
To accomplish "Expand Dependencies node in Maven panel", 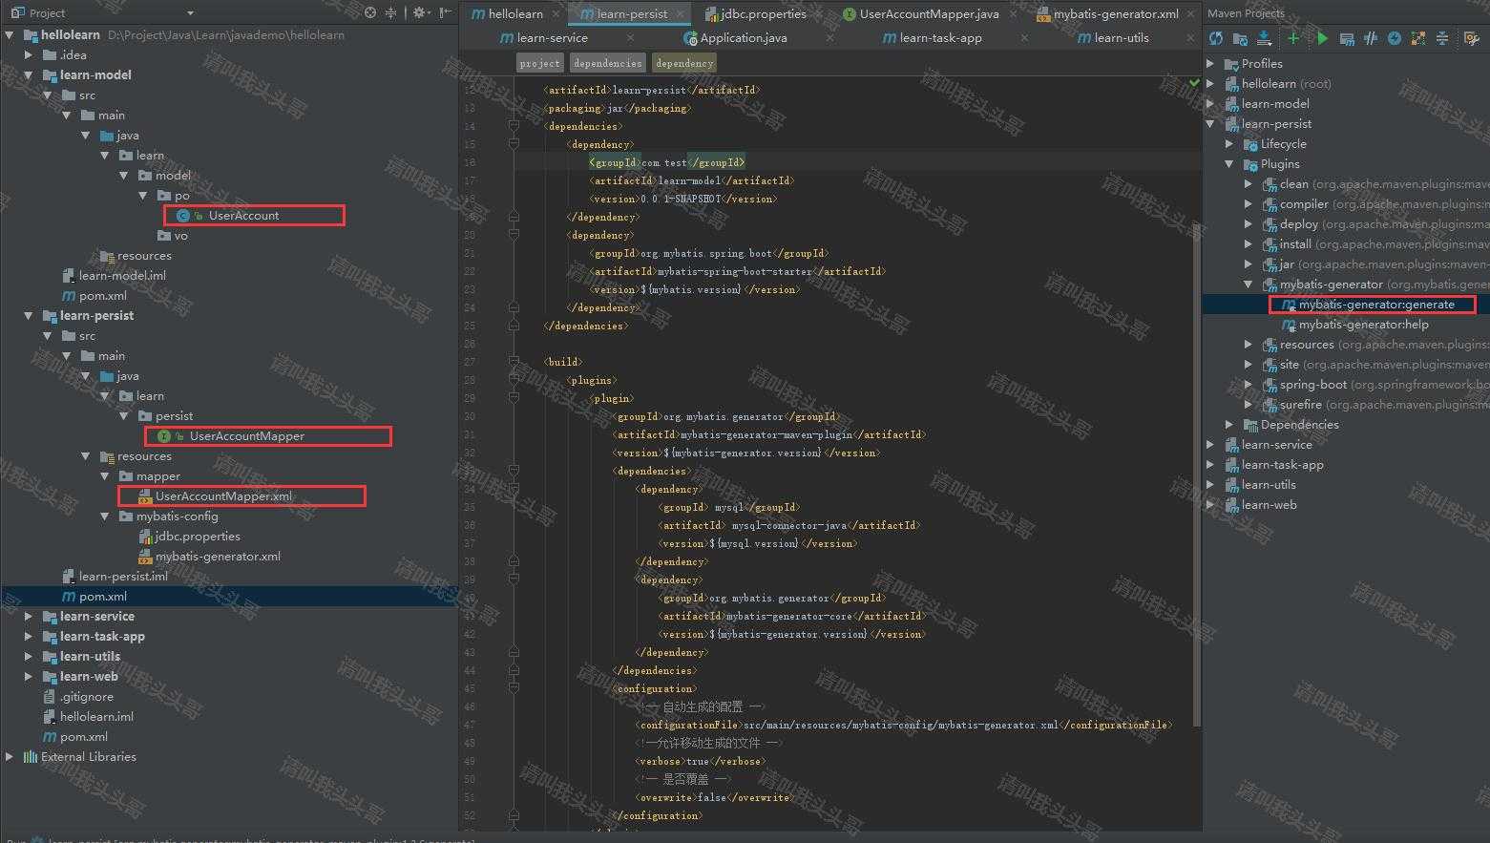I will click(1229, 424).
